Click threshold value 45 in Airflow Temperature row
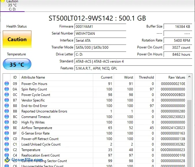 click(152, 128)
